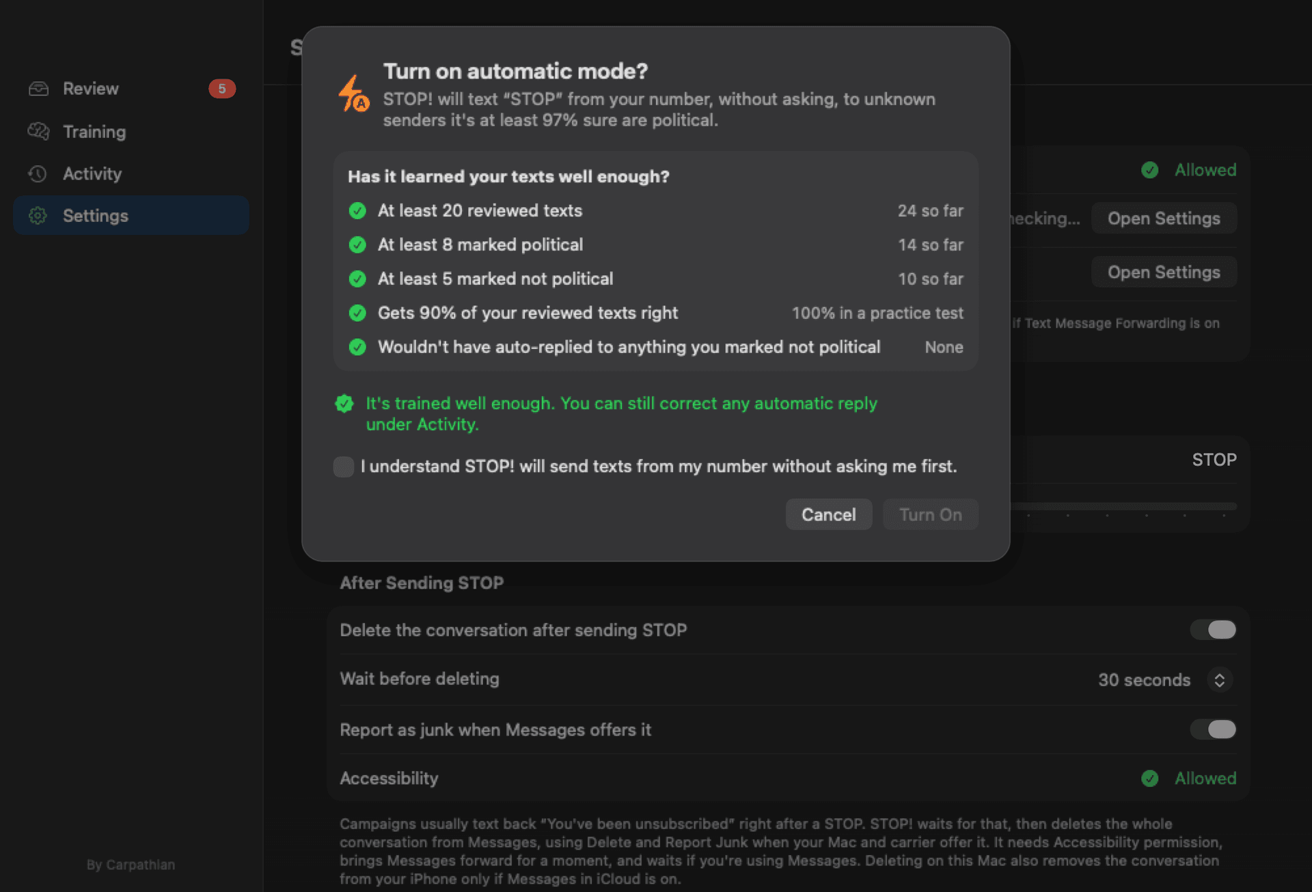Viewport: 1312px width, 892px height.
Task: Click the Training brain icon
Action: pos(38,131)
